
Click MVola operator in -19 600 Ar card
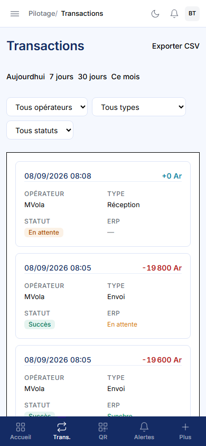[34, 388]
